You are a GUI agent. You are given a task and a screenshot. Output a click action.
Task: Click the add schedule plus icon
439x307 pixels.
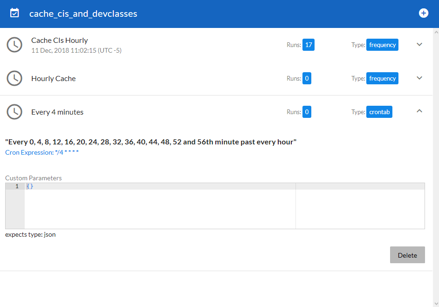coord(423,13)
